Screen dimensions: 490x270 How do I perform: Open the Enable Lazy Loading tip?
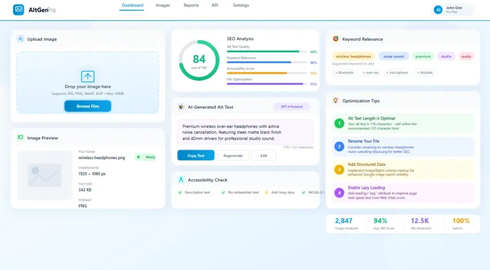403,193
